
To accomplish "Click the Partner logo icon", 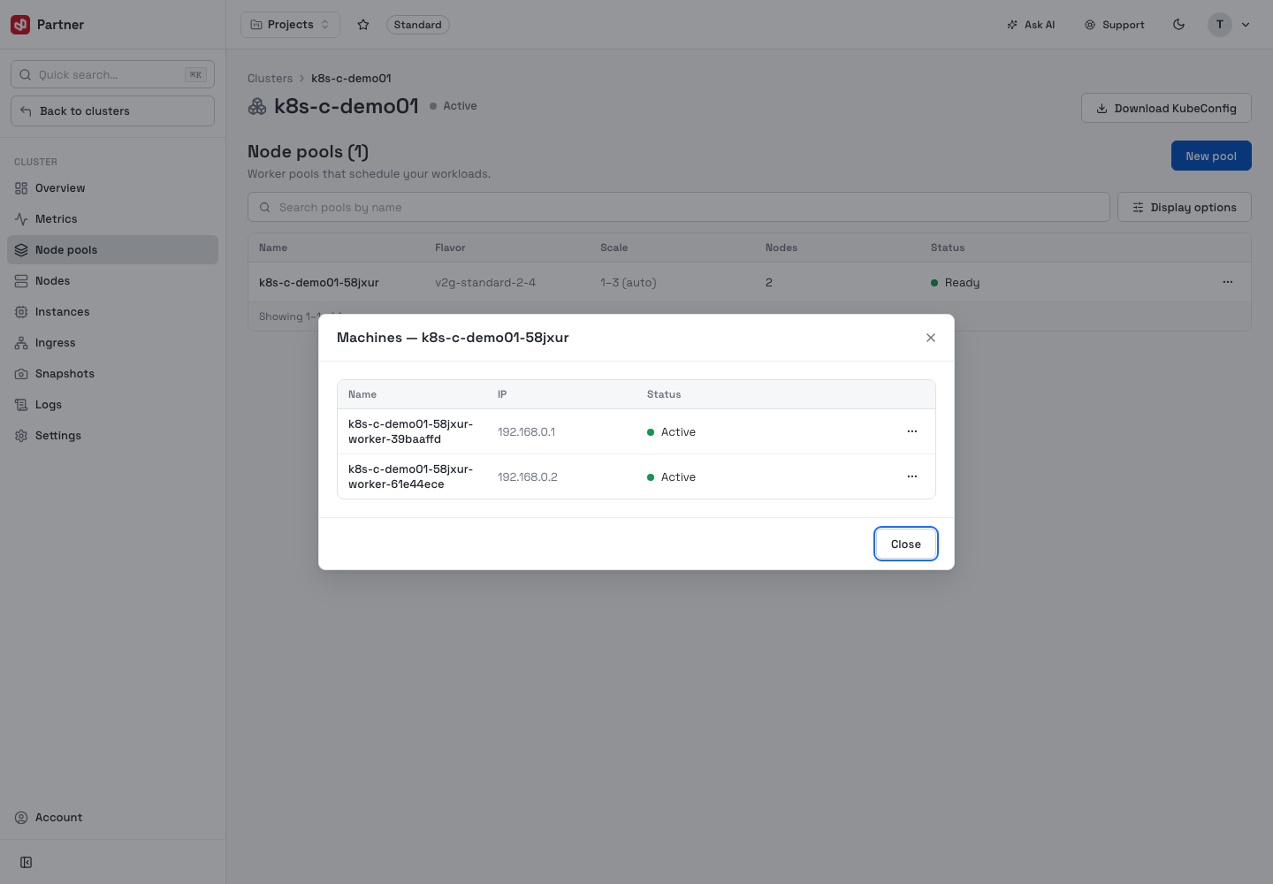I will pyautogui.click(x=20, y=25).
